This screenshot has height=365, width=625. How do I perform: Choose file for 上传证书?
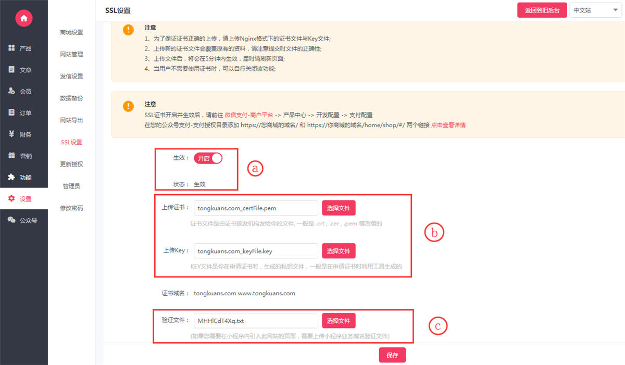click(339, 208)
